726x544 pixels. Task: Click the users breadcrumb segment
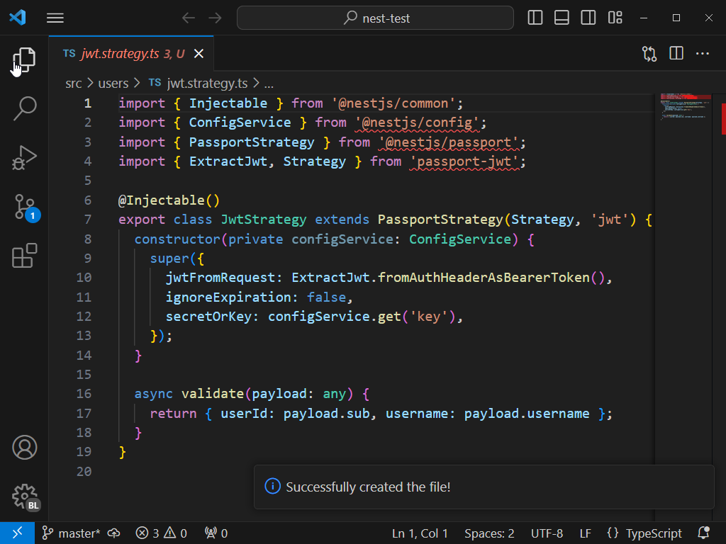(113, 84)
